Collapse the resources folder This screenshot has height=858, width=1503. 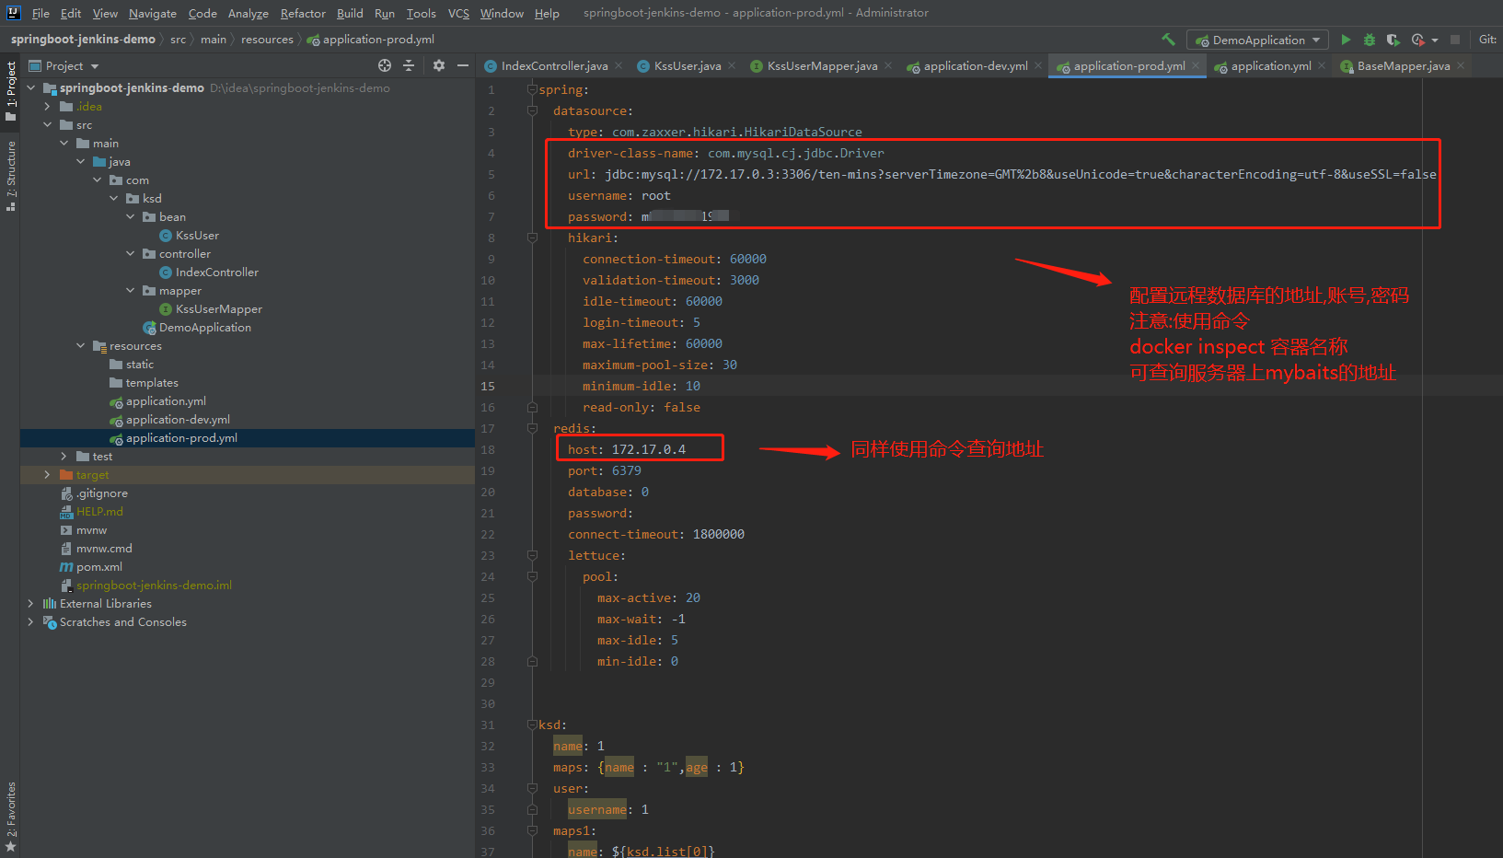81,345
